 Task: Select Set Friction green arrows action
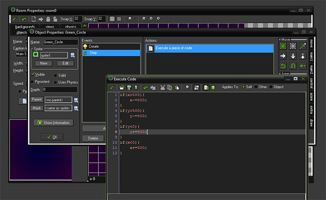[x=303, y=66]
